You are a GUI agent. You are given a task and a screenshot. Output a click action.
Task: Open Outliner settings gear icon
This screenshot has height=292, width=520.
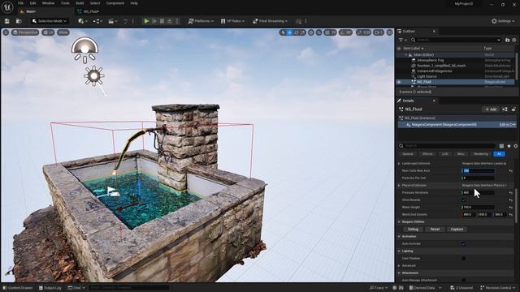[514, 40]
